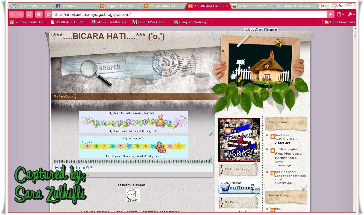Click the i serve nuffnang ads badge
This screenshot has width=364, height=215.
pyautogui.click(x=240, y=187)
